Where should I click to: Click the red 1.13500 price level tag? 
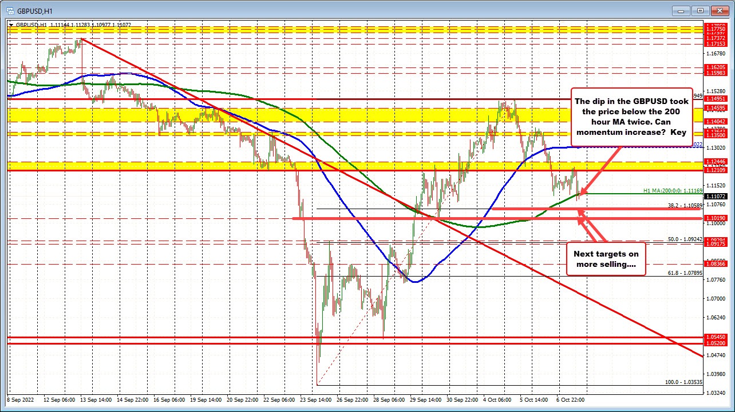(x=716, y=135)
